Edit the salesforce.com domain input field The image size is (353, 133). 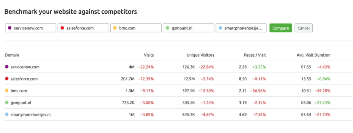tap(83, 28)
